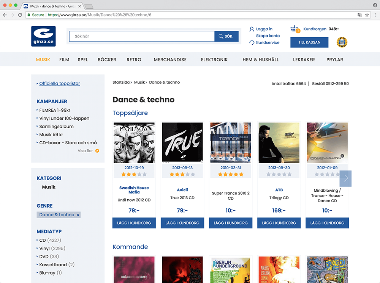Open the Samlingsalbum campaign
380x283 pixels.
pos(57,127)
